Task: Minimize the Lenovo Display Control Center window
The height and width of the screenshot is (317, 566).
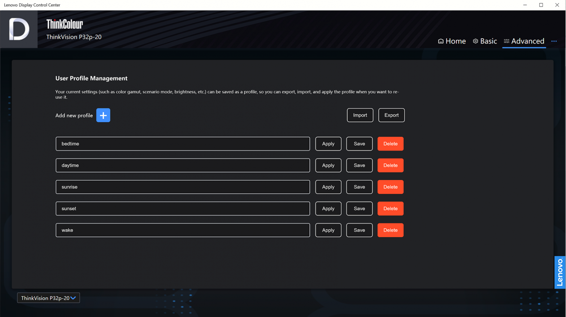Action: click(525, 5)
